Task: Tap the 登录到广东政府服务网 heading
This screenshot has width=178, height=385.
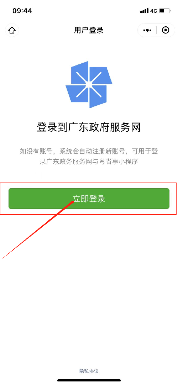Action: [x=89, y=128]
